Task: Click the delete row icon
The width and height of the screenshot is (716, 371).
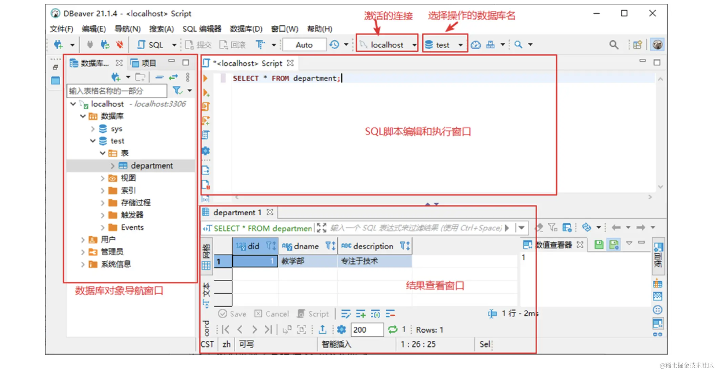Action: [390, 314]
